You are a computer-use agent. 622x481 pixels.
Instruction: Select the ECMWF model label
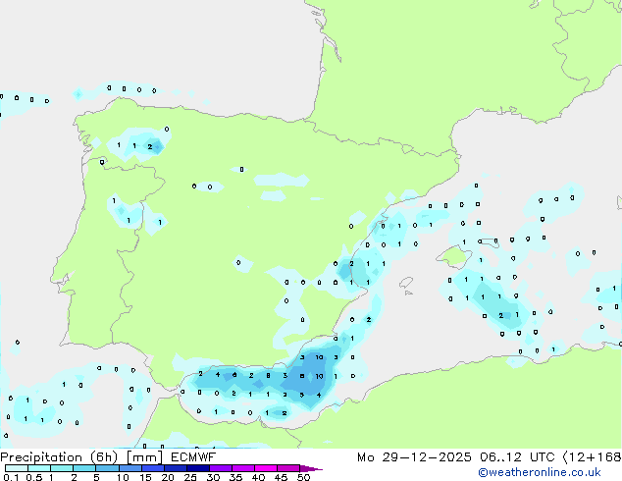(x=193, y=457)
